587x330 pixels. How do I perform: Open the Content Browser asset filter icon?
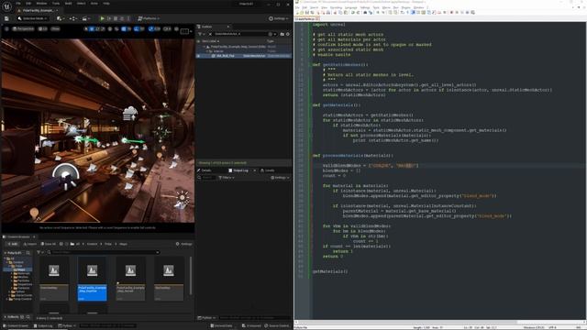pyautogui.click(x=39, y=252)
